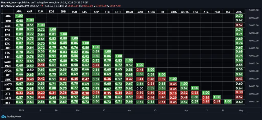Click the DASH row label
Viewport: 262px width, 120px height.
pos(8,62)
